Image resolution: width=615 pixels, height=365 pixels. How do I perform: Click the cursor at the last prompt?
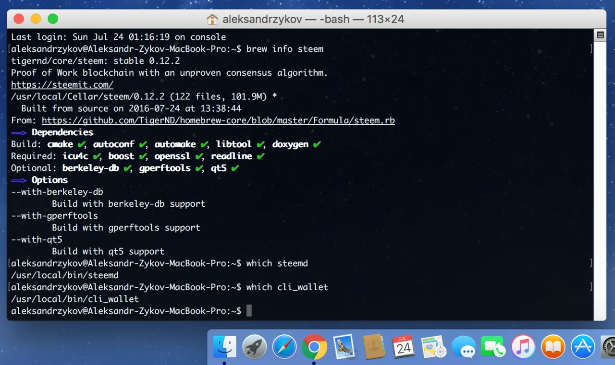(x=249, y=311)
